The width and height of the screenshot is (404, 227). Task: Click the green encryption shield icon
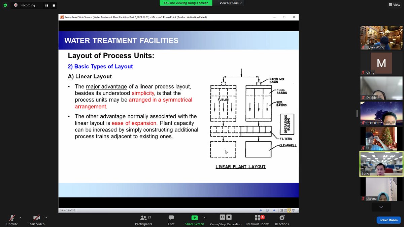point(5,5)
